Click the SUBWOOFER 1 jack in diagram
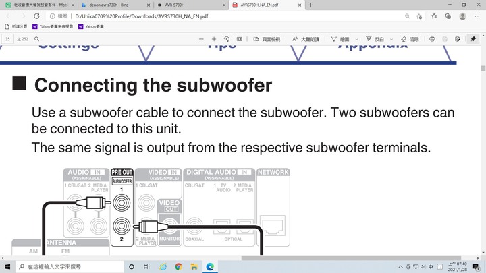The height and width of the screenshot is (273, 486). coord(122,203)
